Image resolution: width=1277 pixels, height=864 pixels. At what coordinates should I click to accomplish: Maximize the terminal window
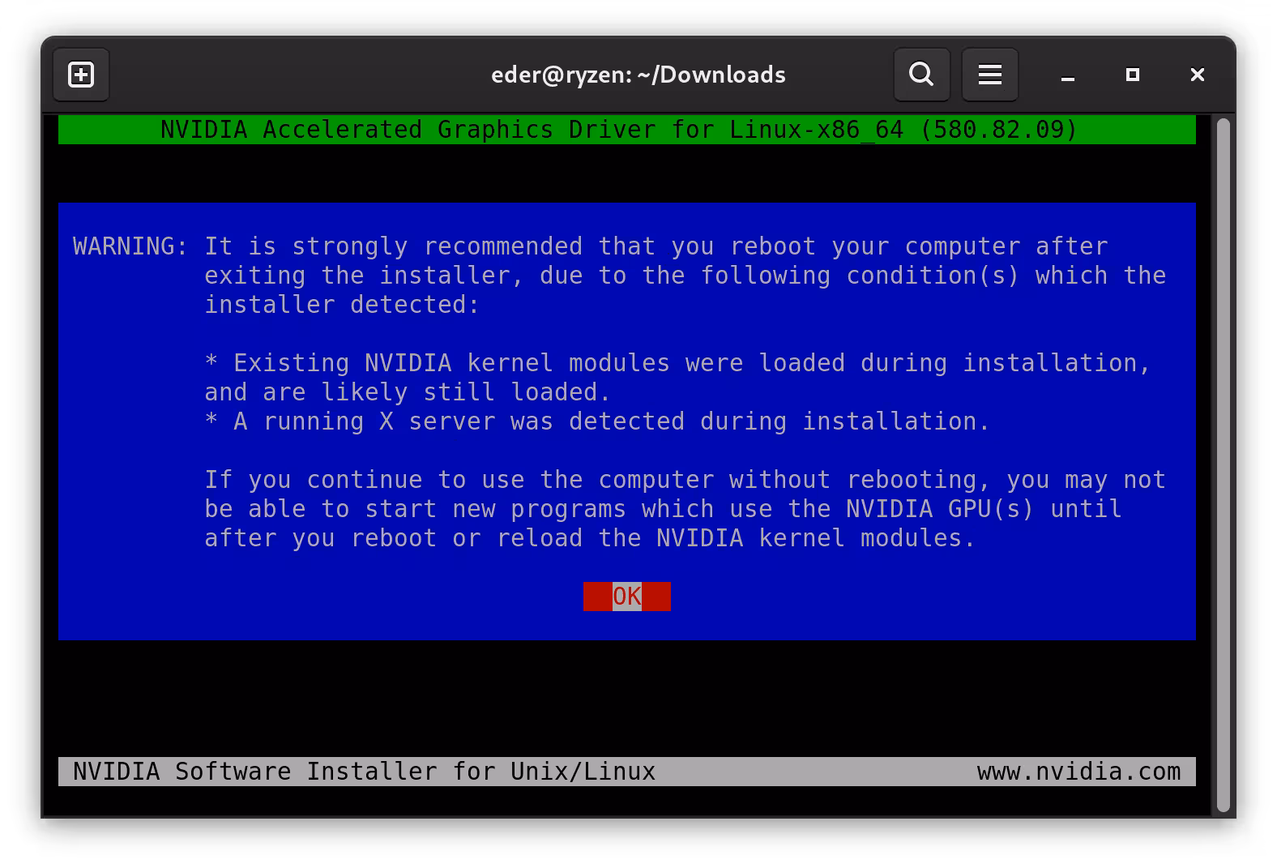[1132, 75]
